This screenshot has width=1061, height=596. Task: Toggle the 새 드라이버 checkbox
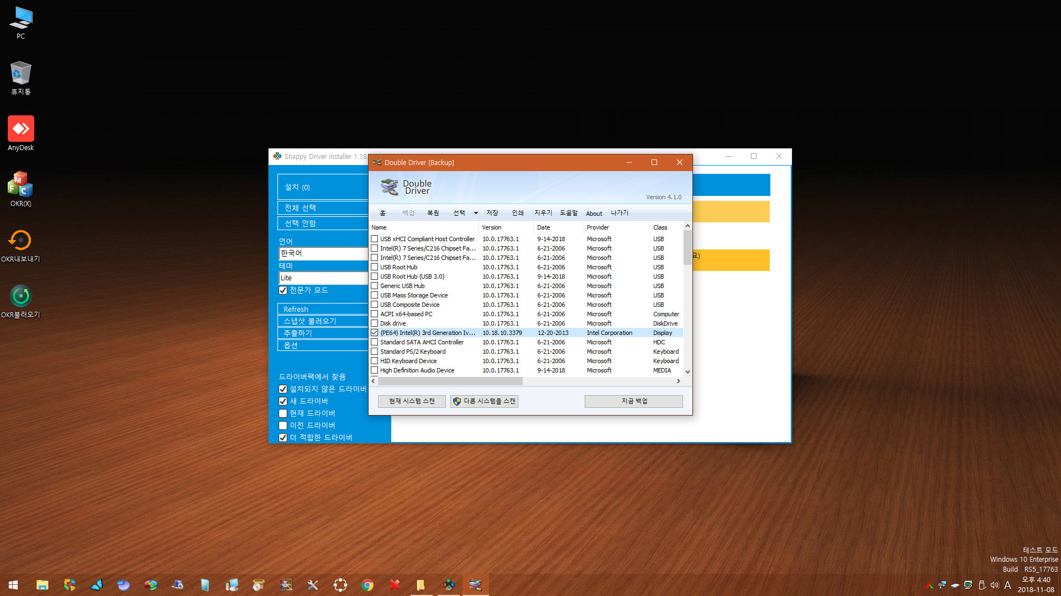tap(283, 401)
